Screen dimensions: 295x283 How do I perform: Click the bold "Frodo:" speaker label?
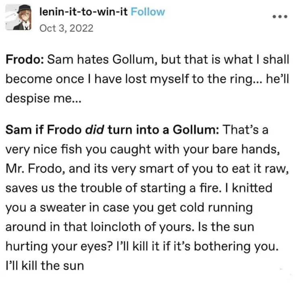25,60
